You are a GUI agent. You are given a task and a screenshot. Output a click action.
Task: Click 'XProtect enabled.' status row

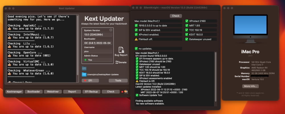(x=158, y=34)
